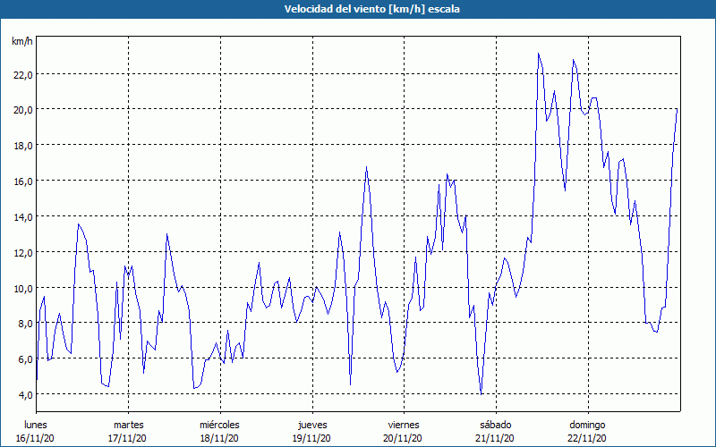Click the 'km/h' unit label
The height and width of the screenshot is (447, 716).
point(21,41)
